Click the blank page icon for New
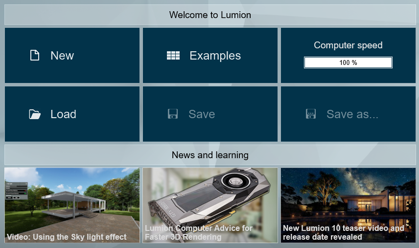The image size is (419, 248). 35,55
